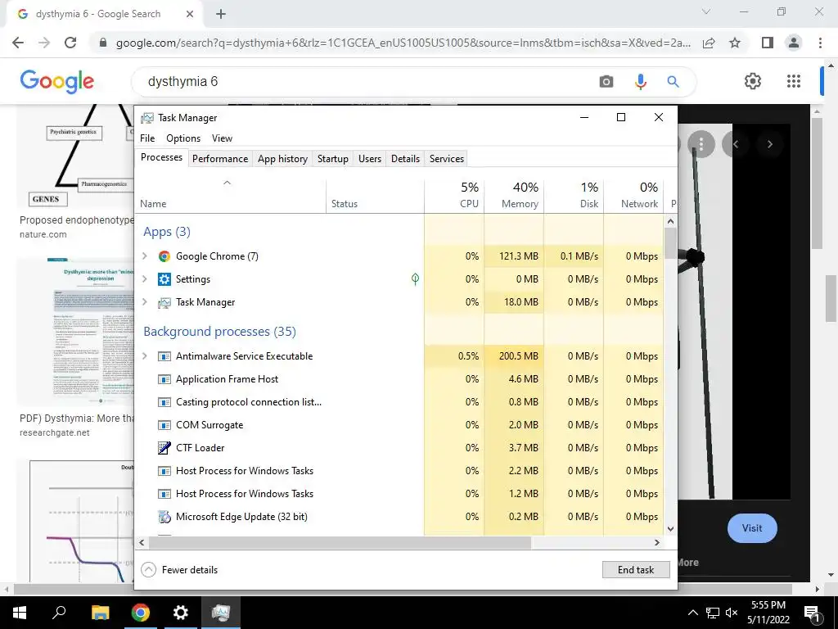Click the green leaf suspended status icon

[415, 278]
